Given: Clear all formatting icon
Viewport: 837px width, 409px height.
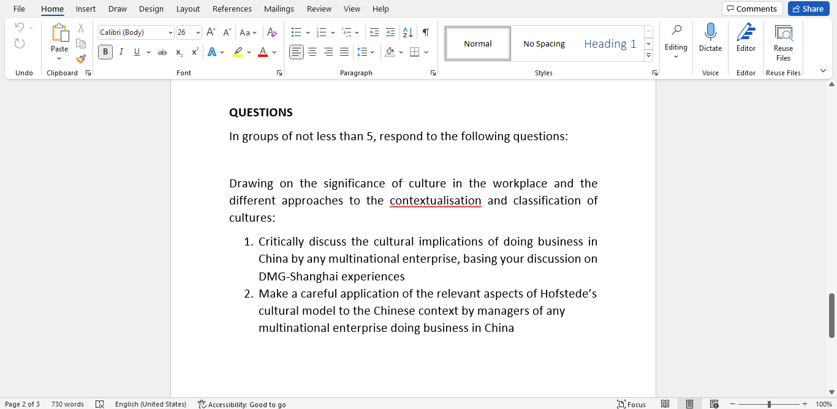Looking at the screenshot, I should [x=272, y=32].
